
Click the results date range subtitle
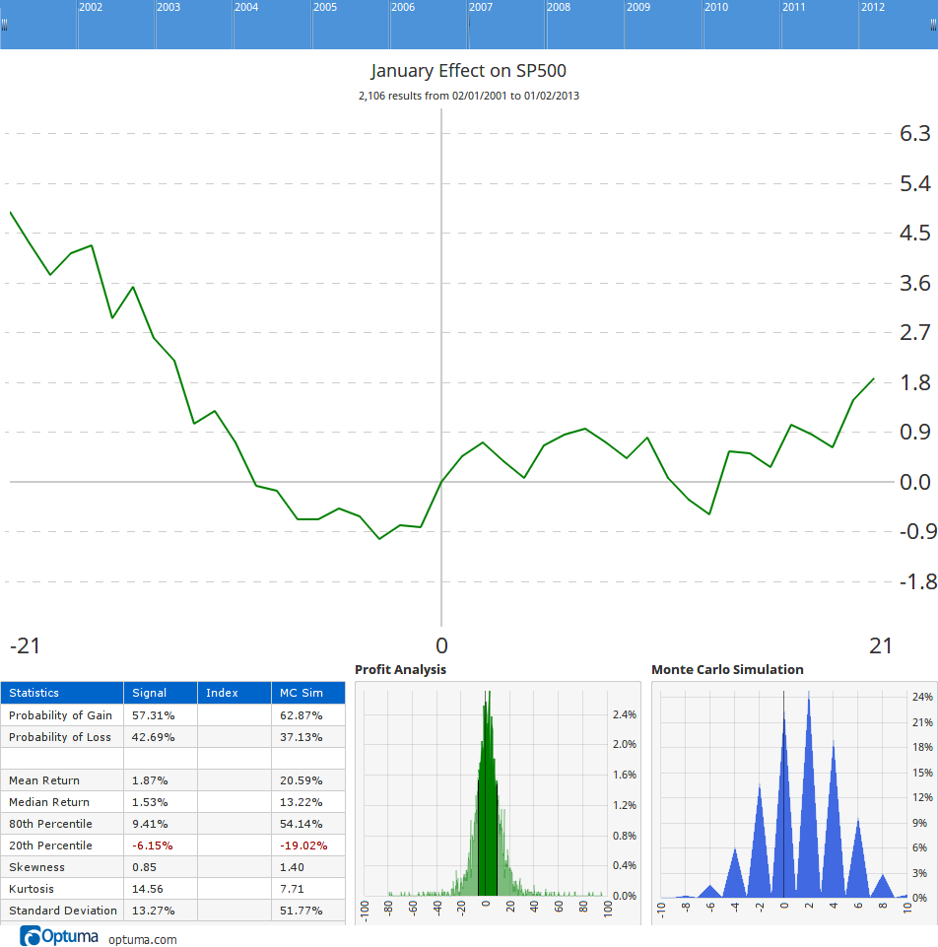click(x=469, y=96)
